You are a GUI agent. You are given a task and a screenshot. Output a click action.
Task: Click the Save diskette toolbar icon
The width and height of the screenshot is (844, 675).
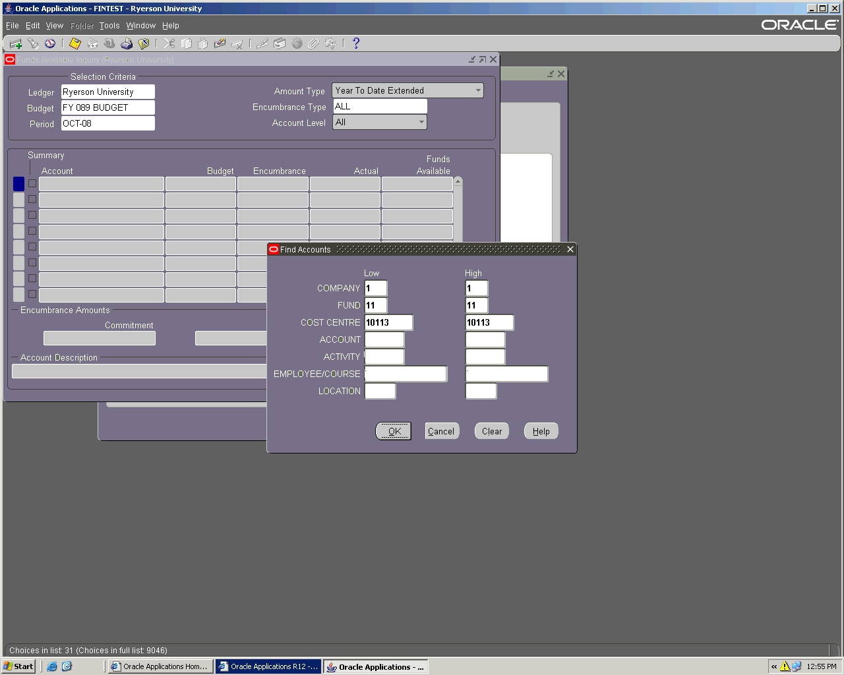[x=75, y=44]
